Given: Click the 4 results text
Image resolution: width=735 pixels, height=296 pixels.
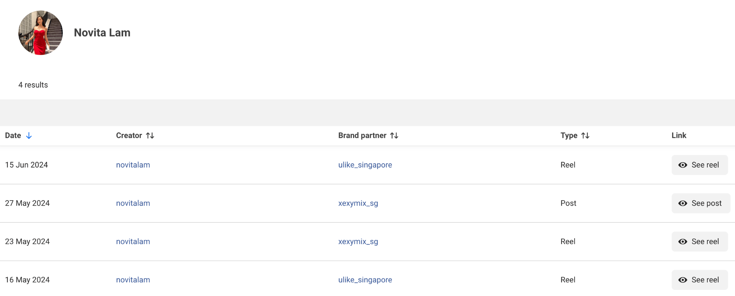Looking at the screenshot, I should pos(33,85).
